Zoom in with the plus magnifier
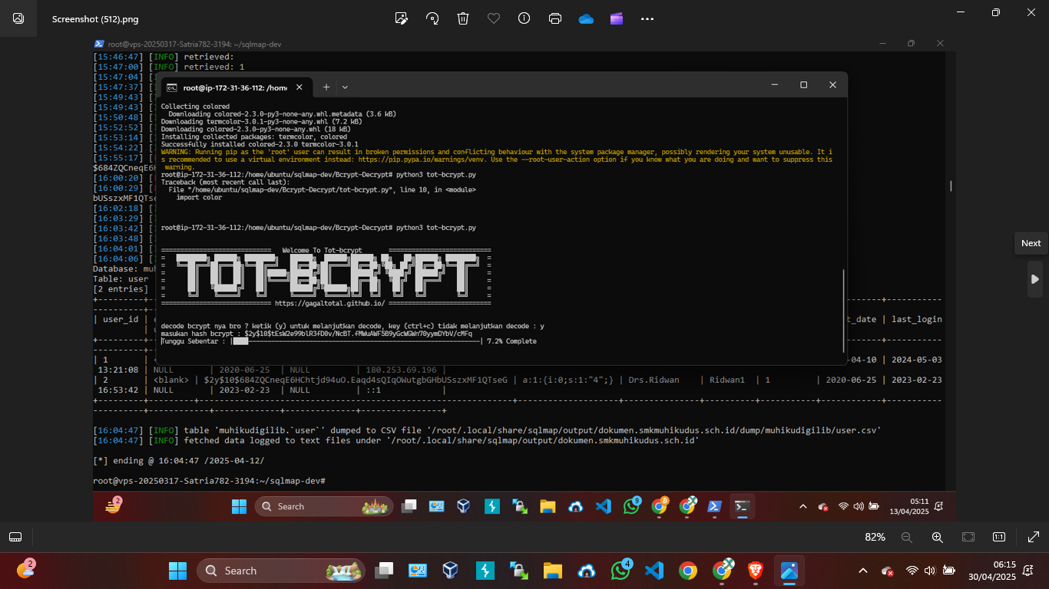The width and height of the screenshot is (1049, 589). [x=938, y=537]
